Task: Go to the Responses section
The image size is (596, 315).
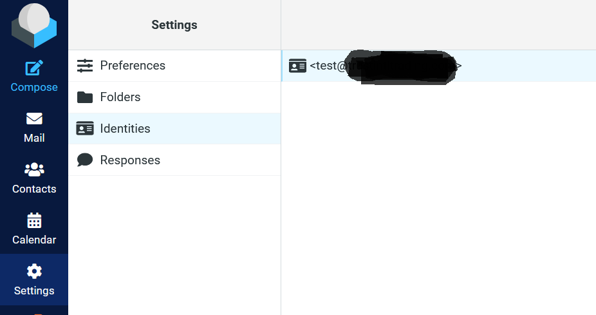Action: click(x=174, y=160)
